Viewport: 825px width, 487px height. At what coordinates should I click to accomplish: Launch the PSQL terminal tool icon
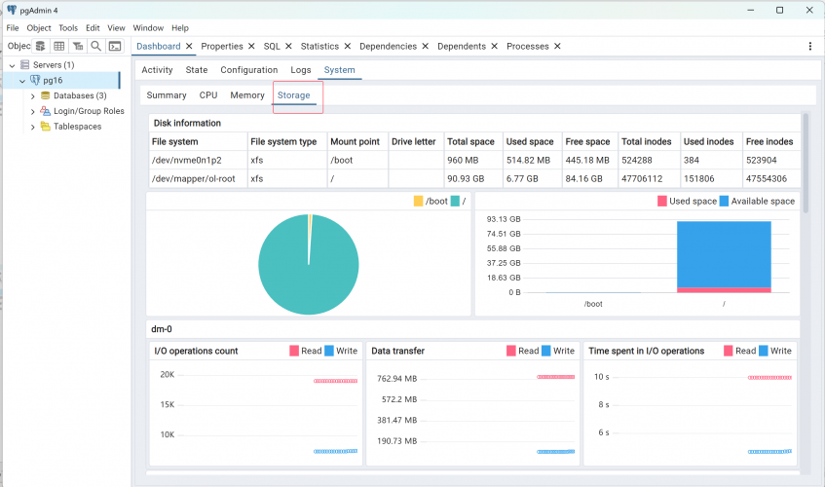(x=115, y=47)
